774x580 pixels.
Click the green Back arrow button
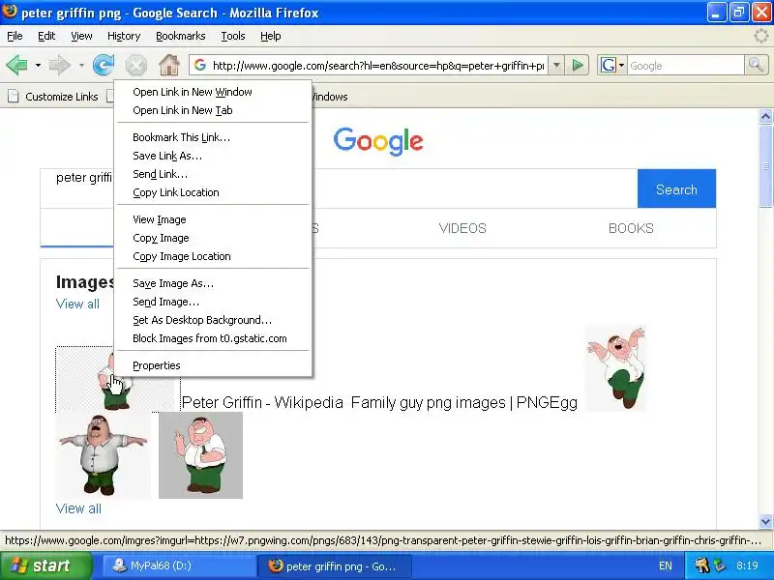coord(16,65)
